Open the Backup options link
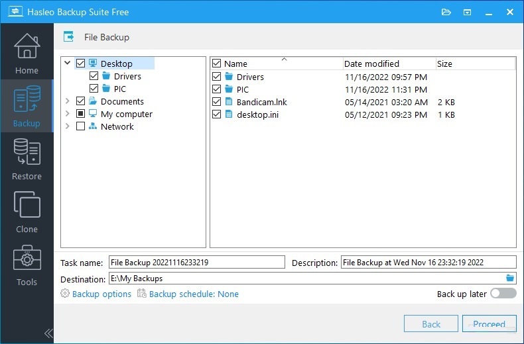Screen dimensions: 524x344 click(x=101, y=294)
